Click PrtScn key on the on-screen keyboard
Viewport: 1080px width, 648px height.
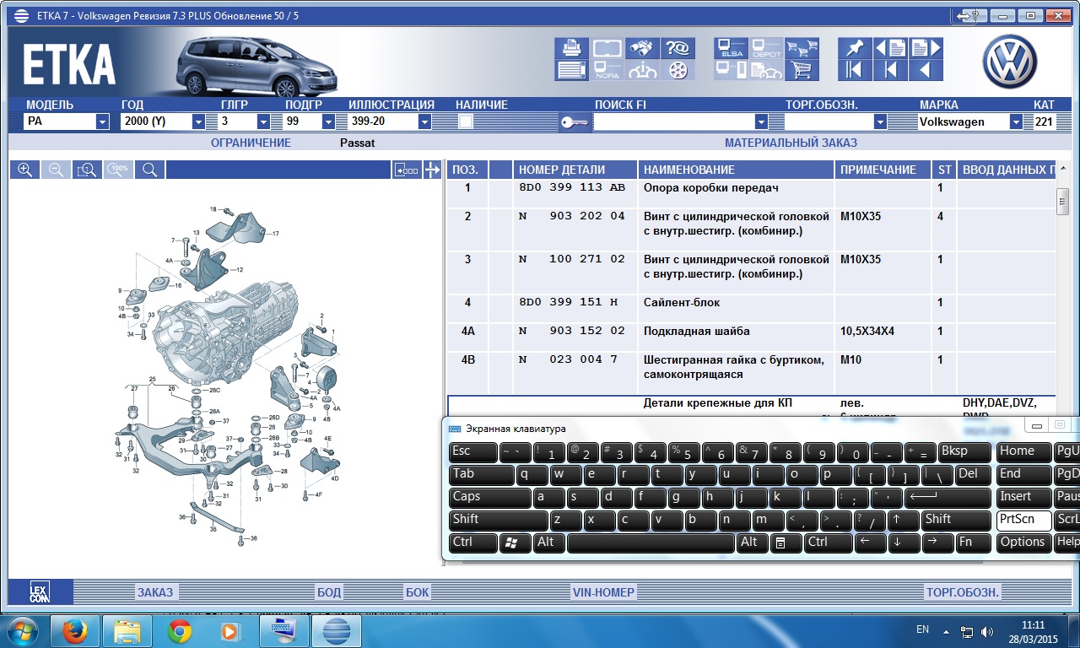(x=1023, y=519)
